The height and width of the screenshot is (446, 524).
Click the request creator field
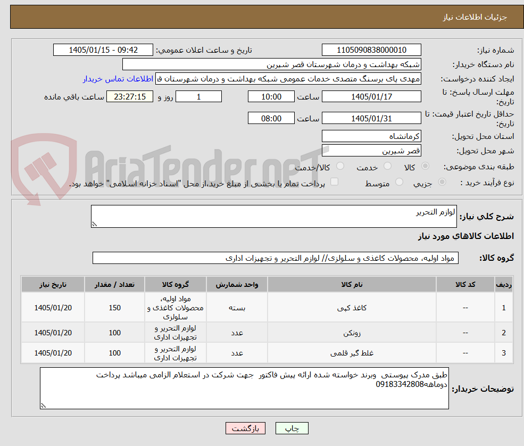pos(288,79)
